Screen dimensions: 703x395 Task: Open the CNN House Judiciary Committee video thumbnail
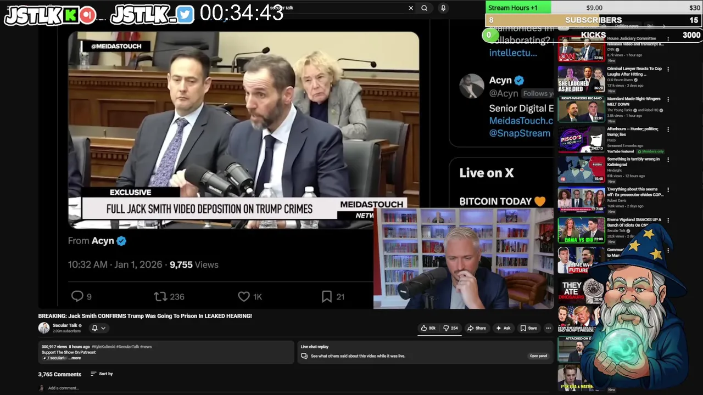coord(581,49)
